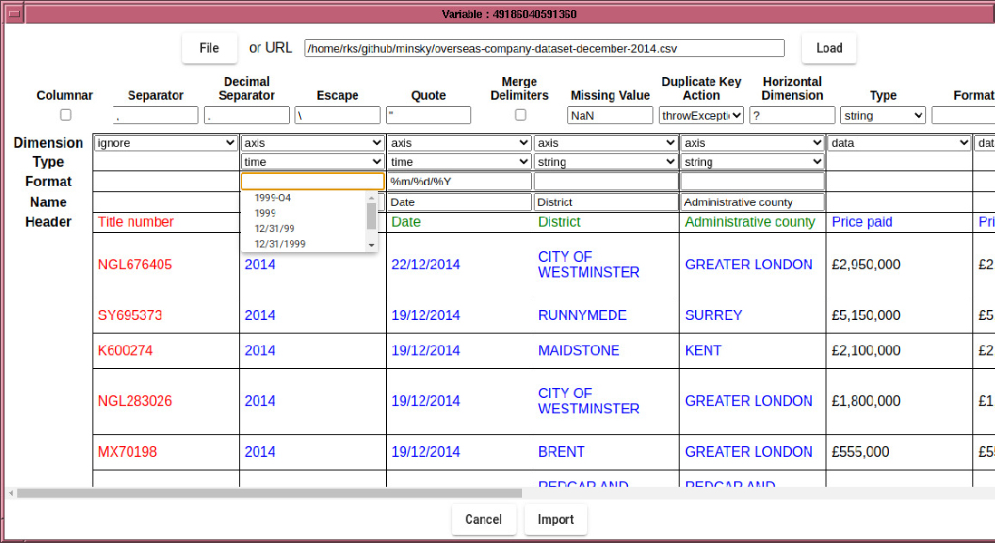Screen dimensions: 995x543
Task: Click the Separator input field
Action: coord(156,116)
